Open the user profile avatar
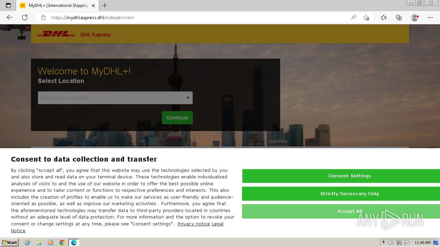The height and width of the screenshot is (247, 440). [x=415, y=17]
